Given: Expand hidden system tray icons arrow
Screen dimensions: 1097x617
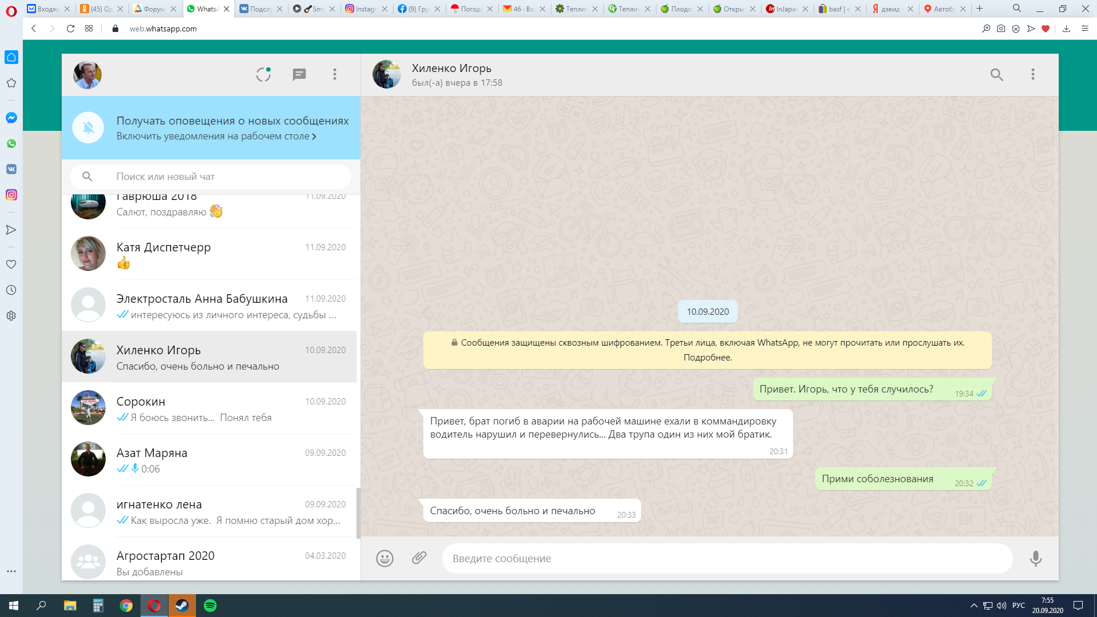Looking at the screenshot, I should click(974, 606).
